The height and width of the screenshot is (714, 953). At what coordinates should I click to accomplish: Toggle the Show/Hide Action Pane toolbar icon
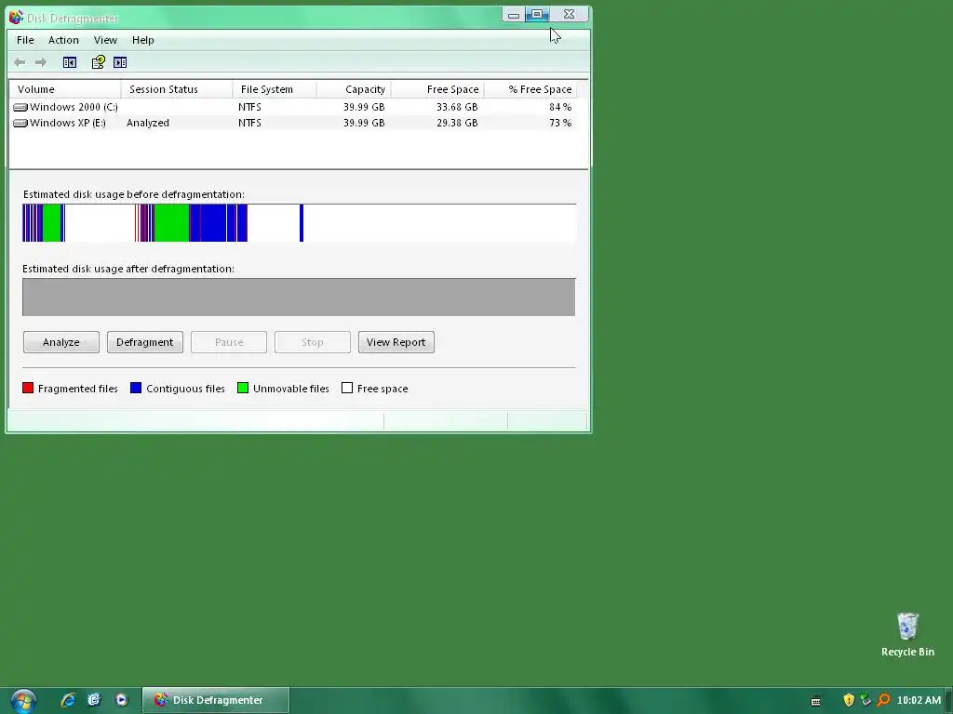120,62
